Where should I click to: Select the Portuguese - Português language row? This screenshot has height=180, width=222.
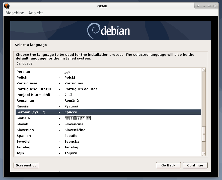[108, 83]
